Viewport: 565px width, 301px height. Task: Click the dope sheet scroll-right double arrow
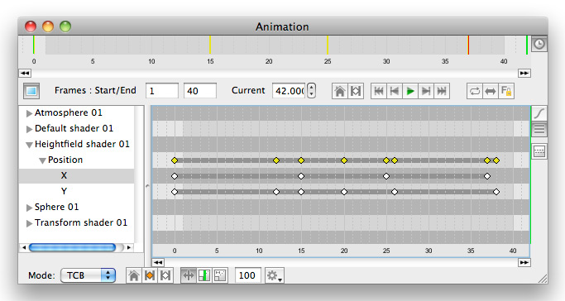(x=524, y=262)
